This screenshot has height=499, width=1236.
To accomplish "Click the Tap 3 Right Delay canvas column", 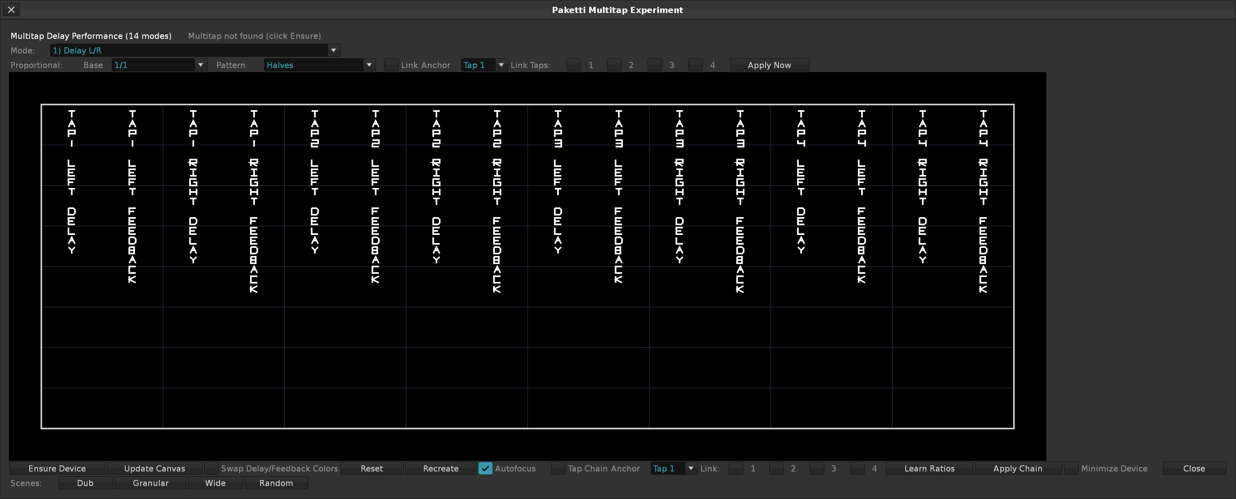I will [679, 266].
